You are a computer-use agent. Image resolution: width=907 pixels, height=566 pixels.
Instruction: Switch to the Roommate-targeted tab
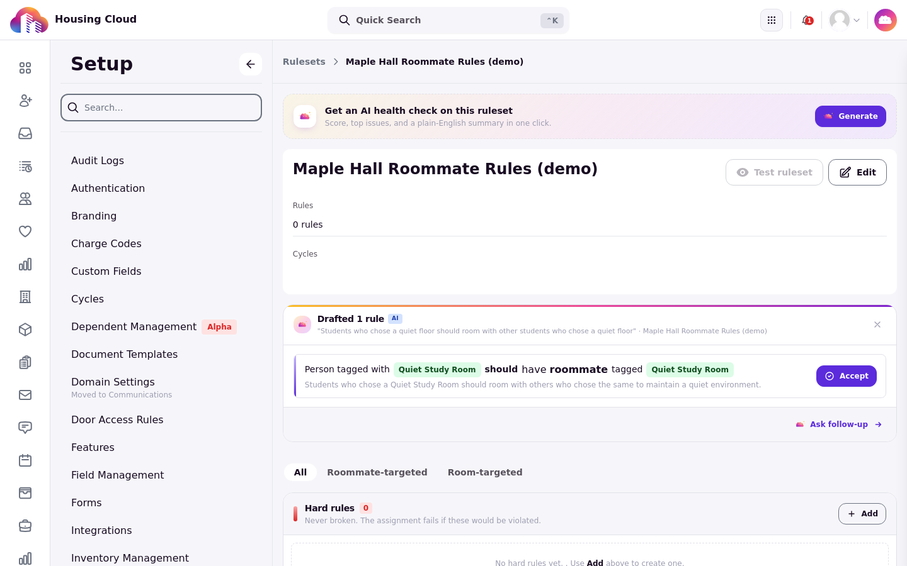[377, 472]
